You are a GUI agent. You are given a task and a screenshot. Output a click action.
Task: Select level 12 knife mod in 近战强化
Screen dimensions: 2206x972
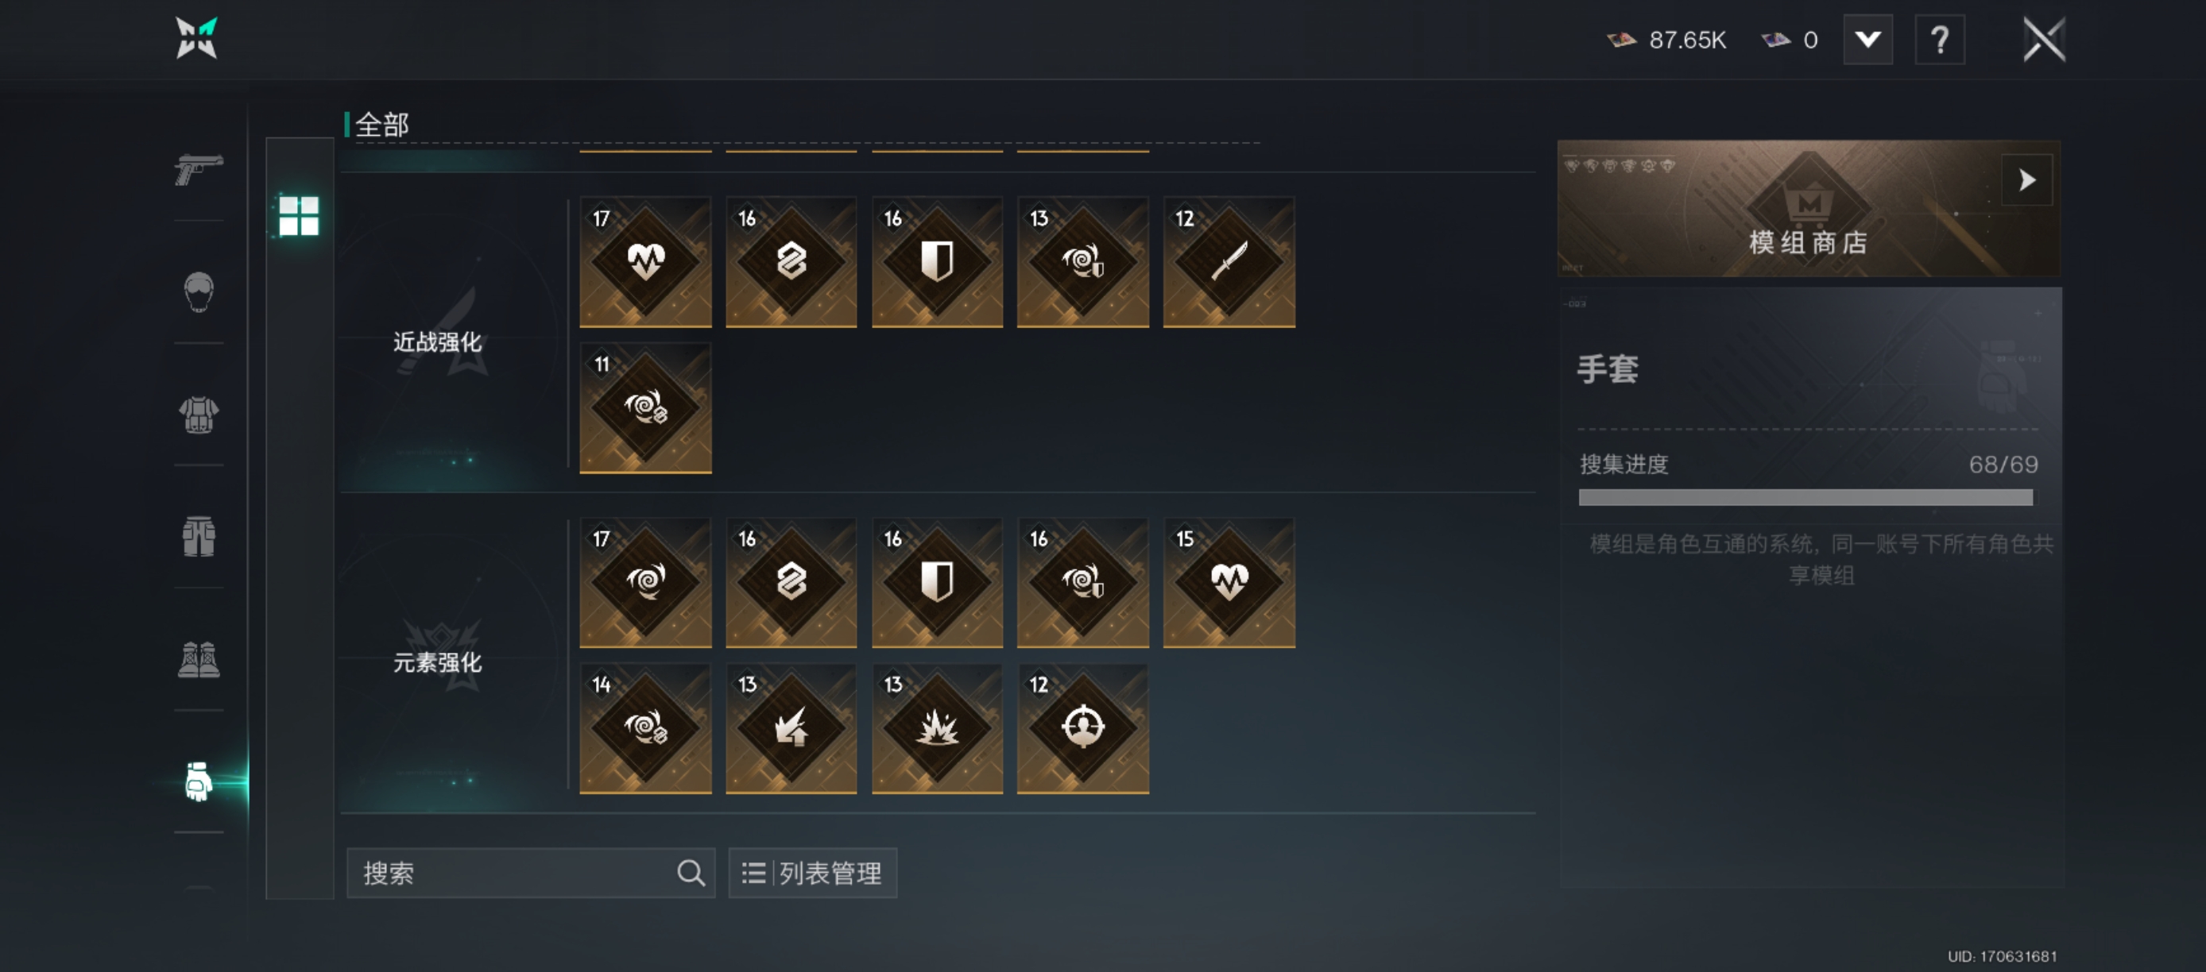[1229, 262]
